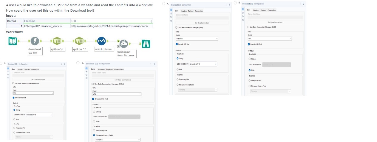
Task: Pin the option B configuration panel
Action: click(x=304, y=4)
